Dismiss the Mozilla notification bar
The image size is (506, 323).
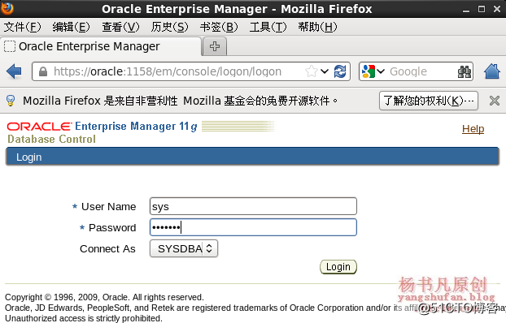(x=494, y=101)
